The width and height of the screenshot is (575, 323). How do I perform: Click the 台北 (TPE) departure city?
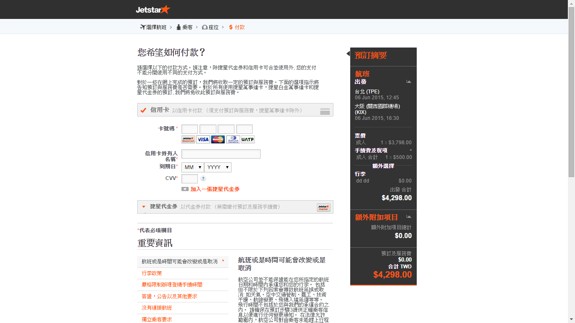367,92
